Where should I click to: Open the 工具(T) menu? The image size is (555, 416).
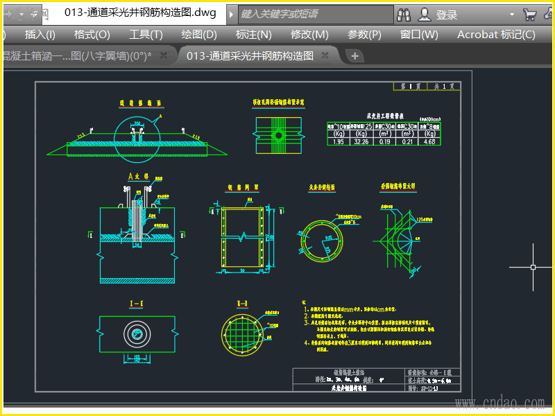(x=146, y=35)
